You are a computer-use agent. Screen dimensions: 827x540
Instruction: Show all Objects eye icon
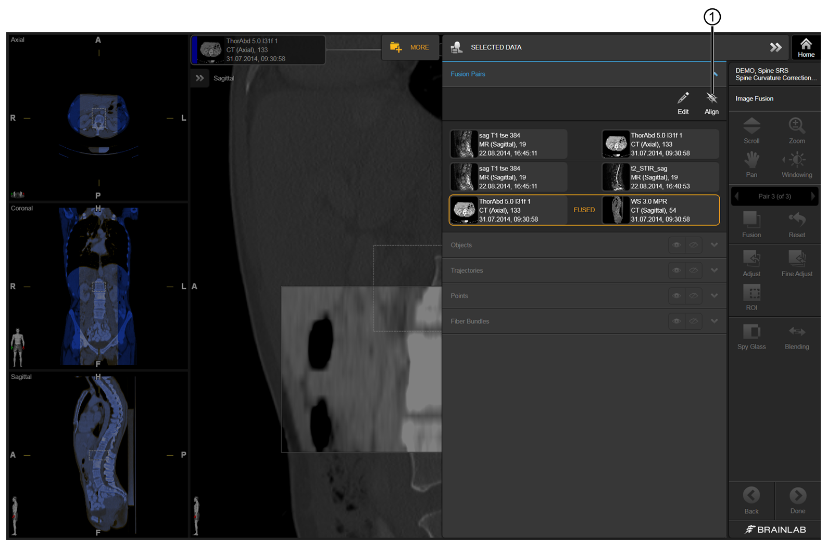point(676,245)
